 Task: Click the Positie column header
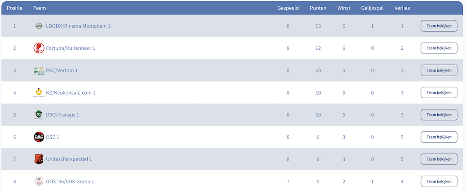click(x=15, y=8)
